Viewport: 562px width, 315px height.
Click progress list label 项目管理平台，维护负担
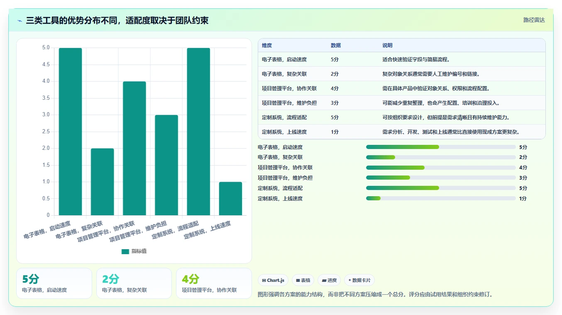click(x=285, y=178)
